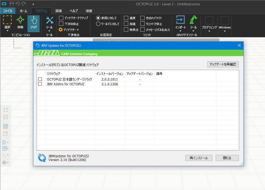Click the アップデートを再確認 button
The image size is (265, 190).
point(223,64)
